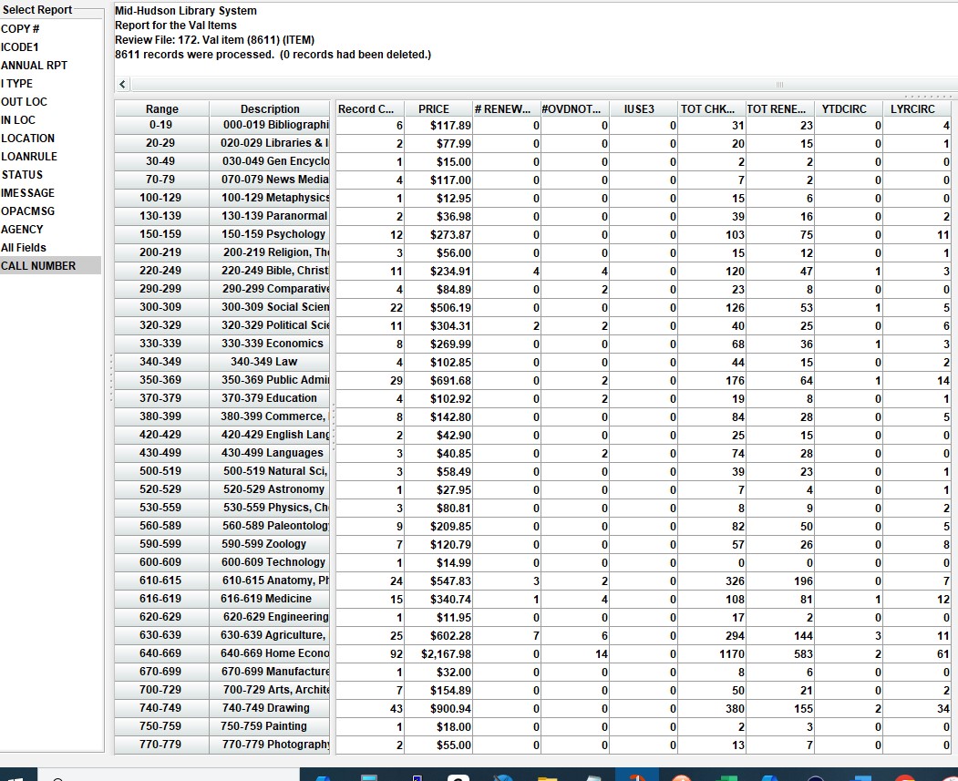Sort by Record C... column header
Screen dimensions: 958x781
[x=370, y=108]
